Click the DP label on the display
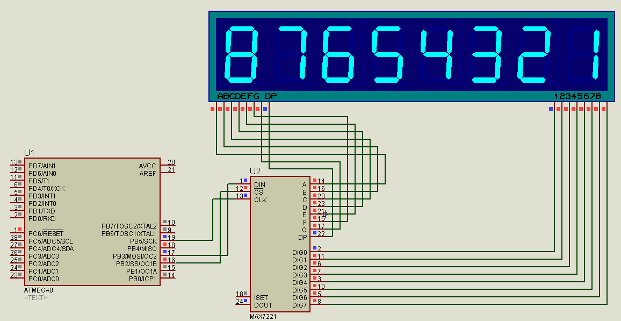The image size is (621, 321). click(x=271, y=96)
